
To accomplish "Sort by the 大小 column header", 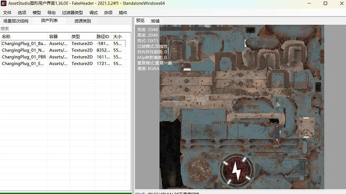I will [119, 36].
